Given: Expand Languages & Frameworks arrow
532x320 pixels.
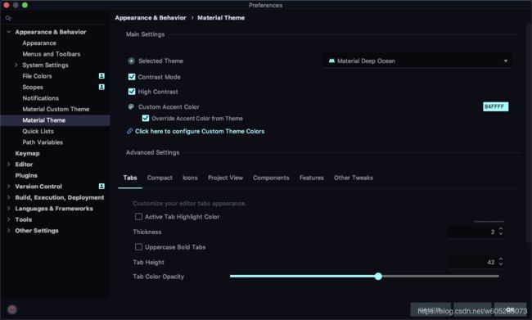Looking at the screenshot, I should (x=9, y=209).
